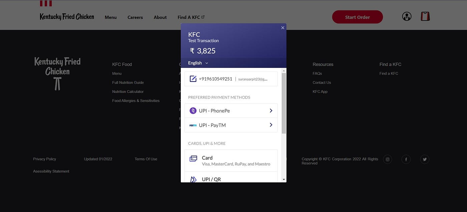Image resolution: width=467 pixels, height=212 pixels.
Task: Click the Start Order button
Action: coord(357,17)
